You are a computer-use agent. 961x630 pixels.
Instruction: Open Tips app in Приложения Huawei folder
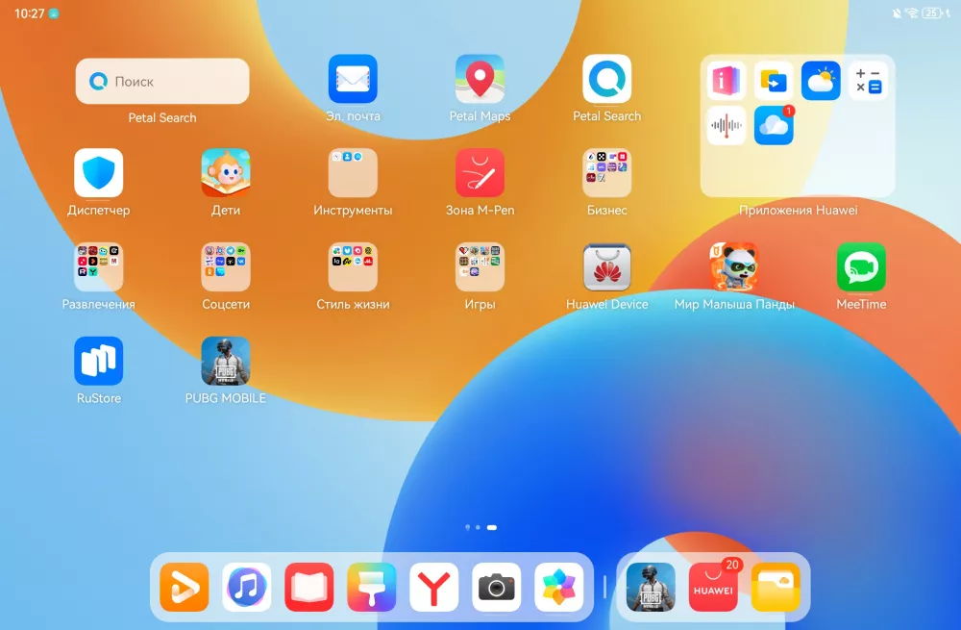coord(727,81)
